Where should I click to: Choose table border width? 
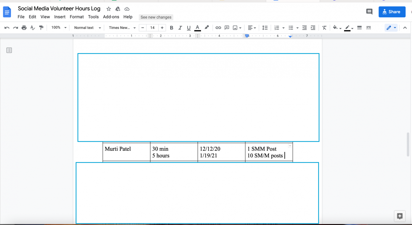click(x=360, y=28)
